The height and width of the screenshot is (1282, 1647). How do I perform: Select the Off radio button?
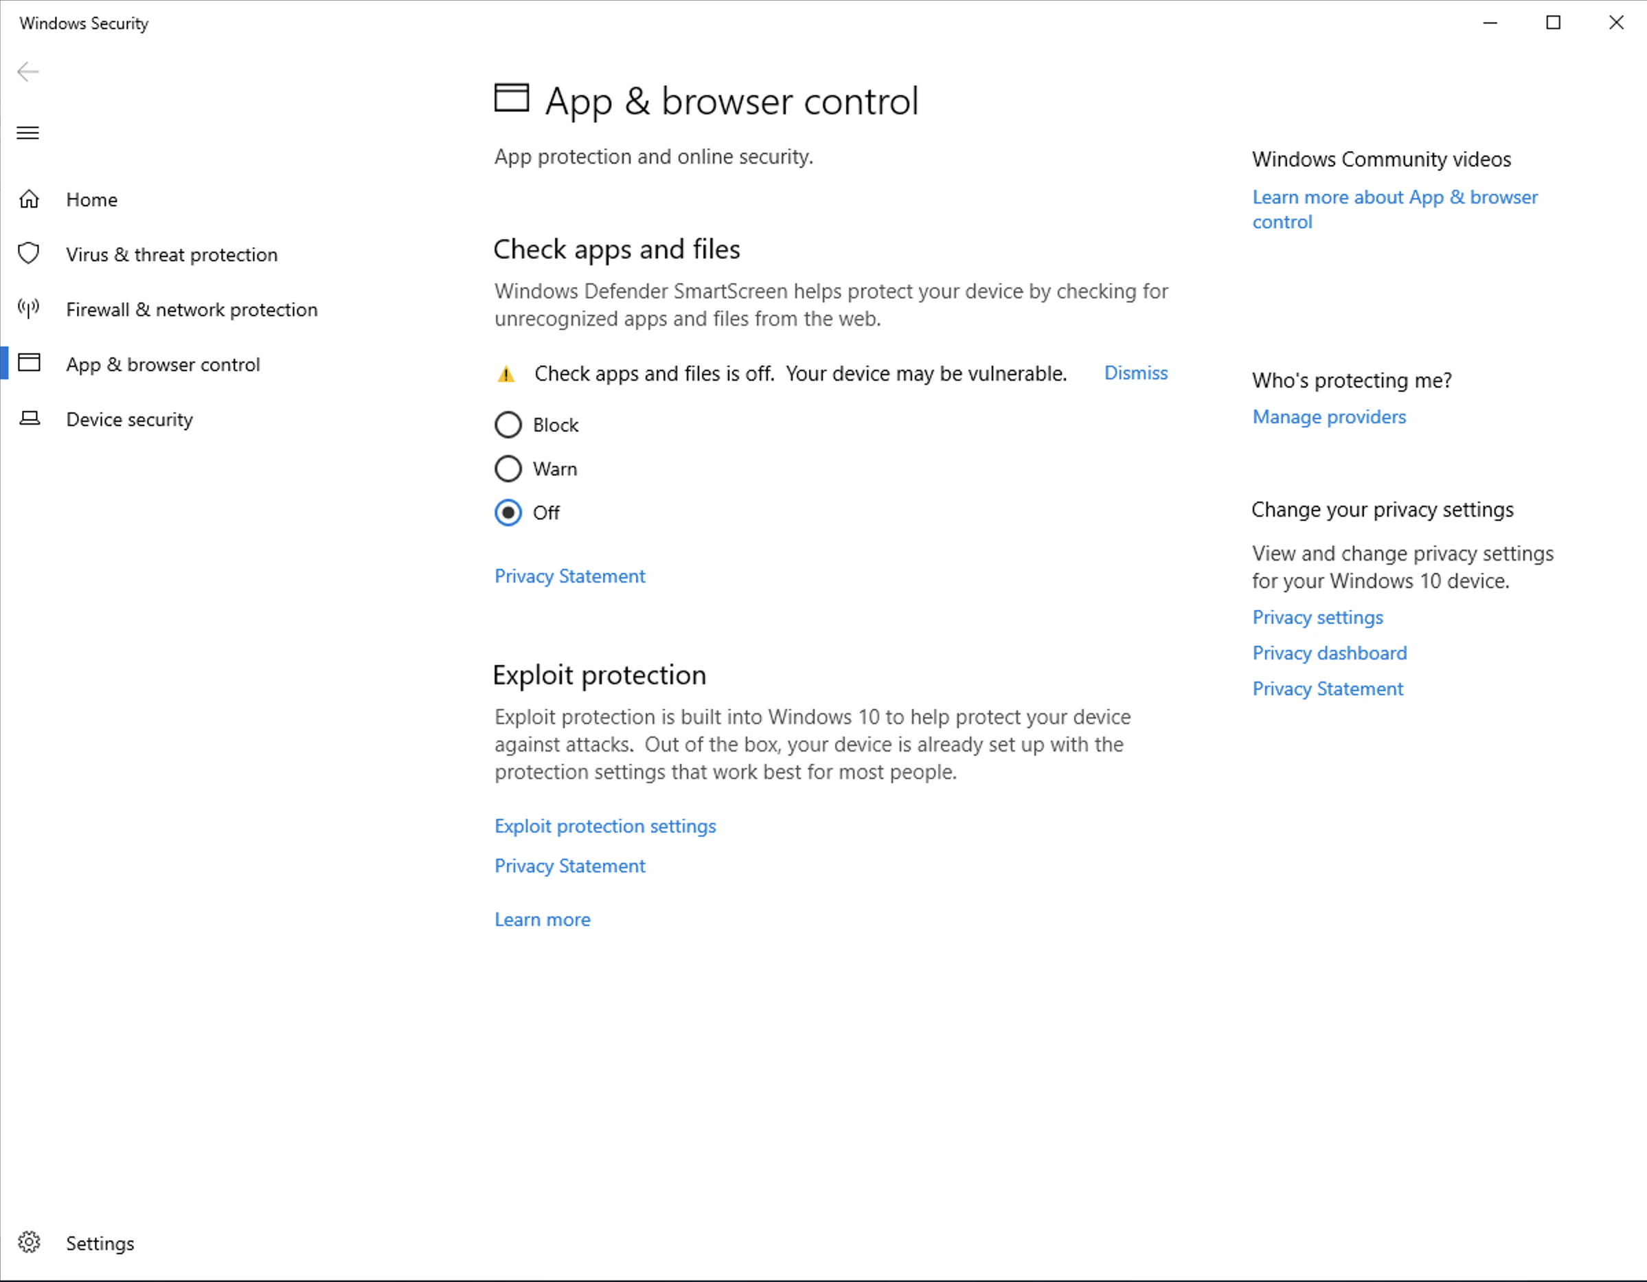pos(508,513)
